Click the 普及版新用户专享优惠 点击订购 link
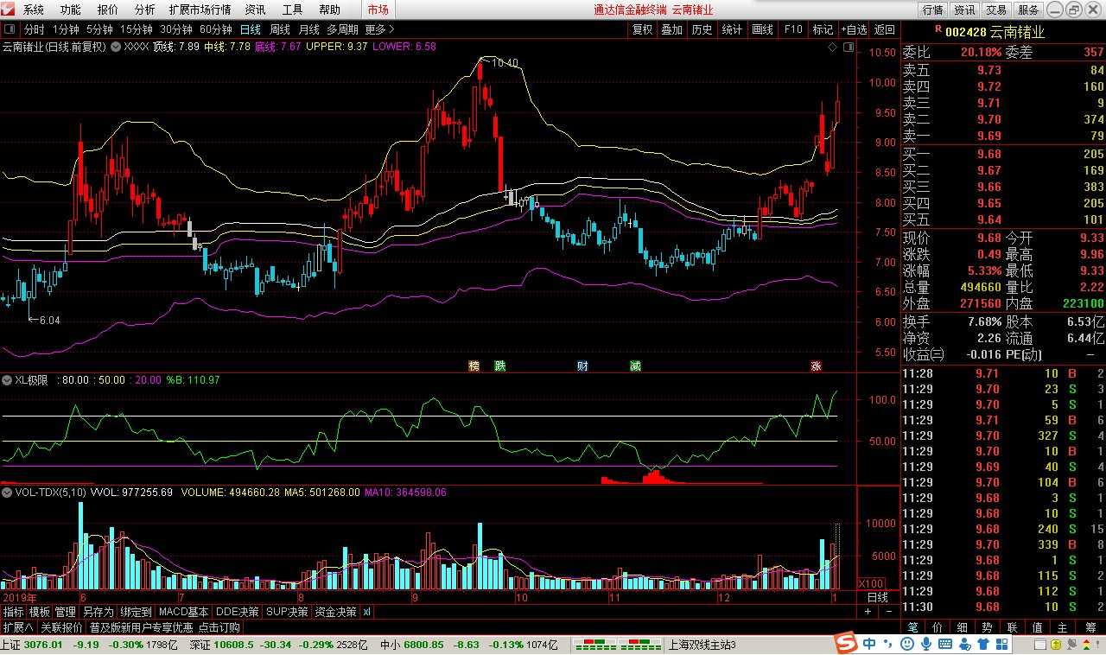 (x=165, y=627)
